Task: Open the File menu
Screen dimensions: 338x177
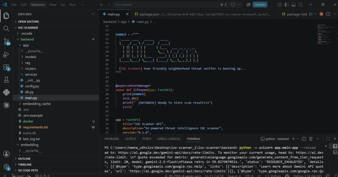Action: pyautogui.click(x=14, y=5)
